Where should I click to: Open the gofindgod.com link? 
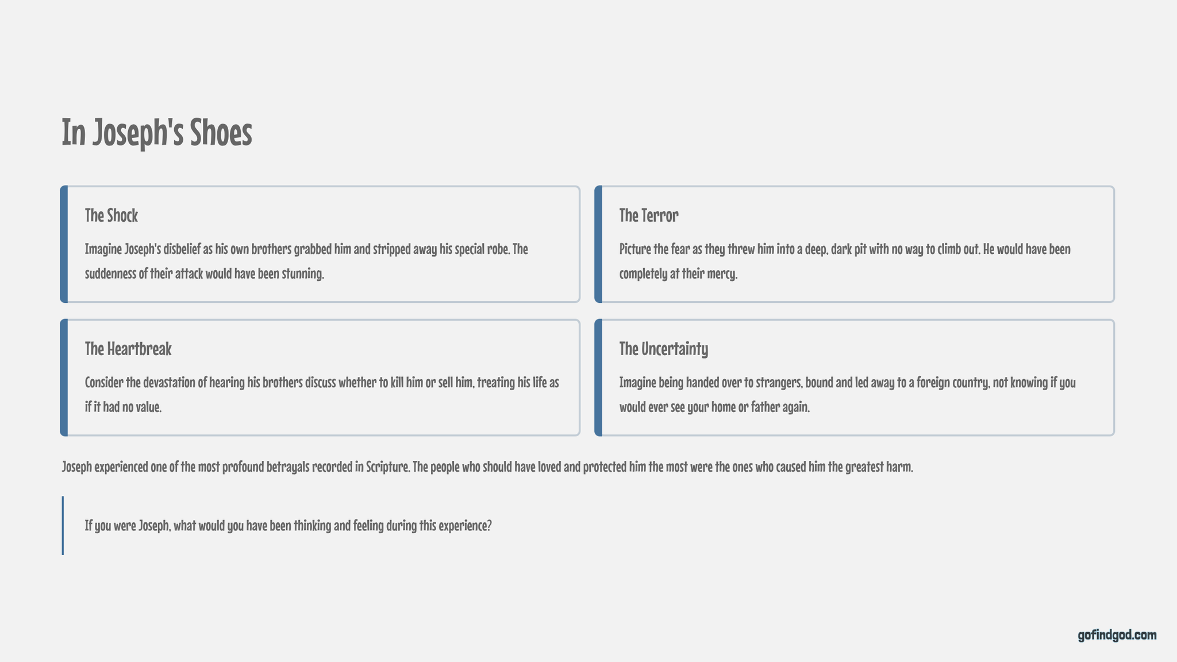click(x=1117, y=635)
